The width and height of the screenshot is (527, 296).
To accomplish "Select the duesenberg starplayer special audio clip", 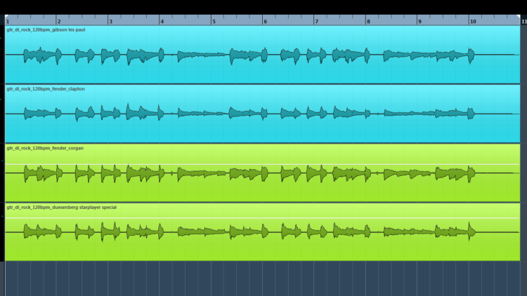I will pos(263,232).
